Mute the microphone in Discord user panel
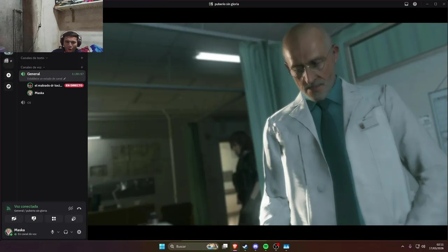 [52, 232]
